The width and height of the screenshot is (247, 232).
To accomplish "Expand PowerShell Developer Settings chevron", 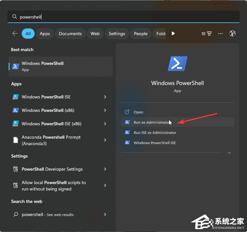I will [x=105, y=169].
